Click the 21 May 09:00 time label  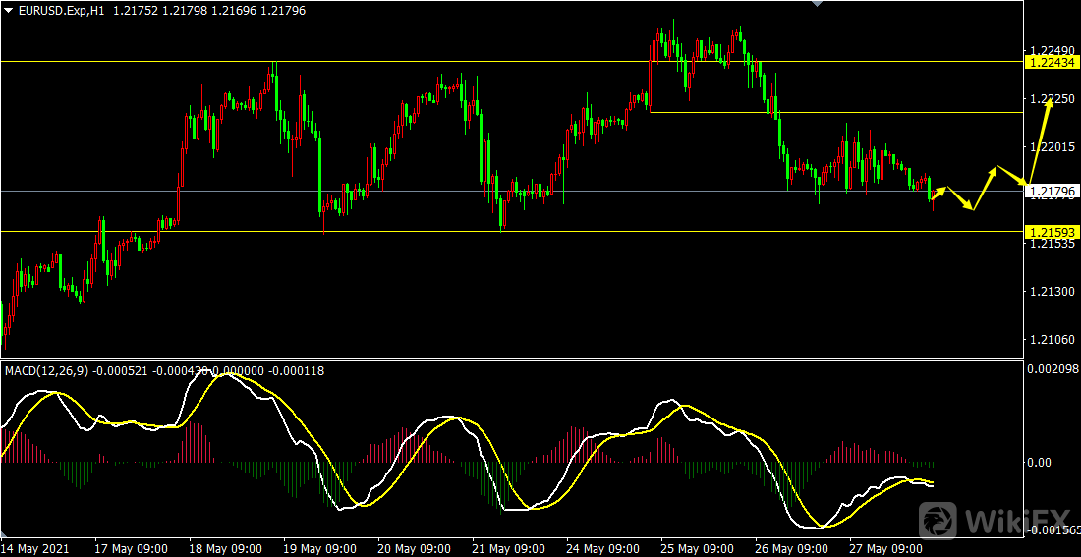(x=509, y=548)
